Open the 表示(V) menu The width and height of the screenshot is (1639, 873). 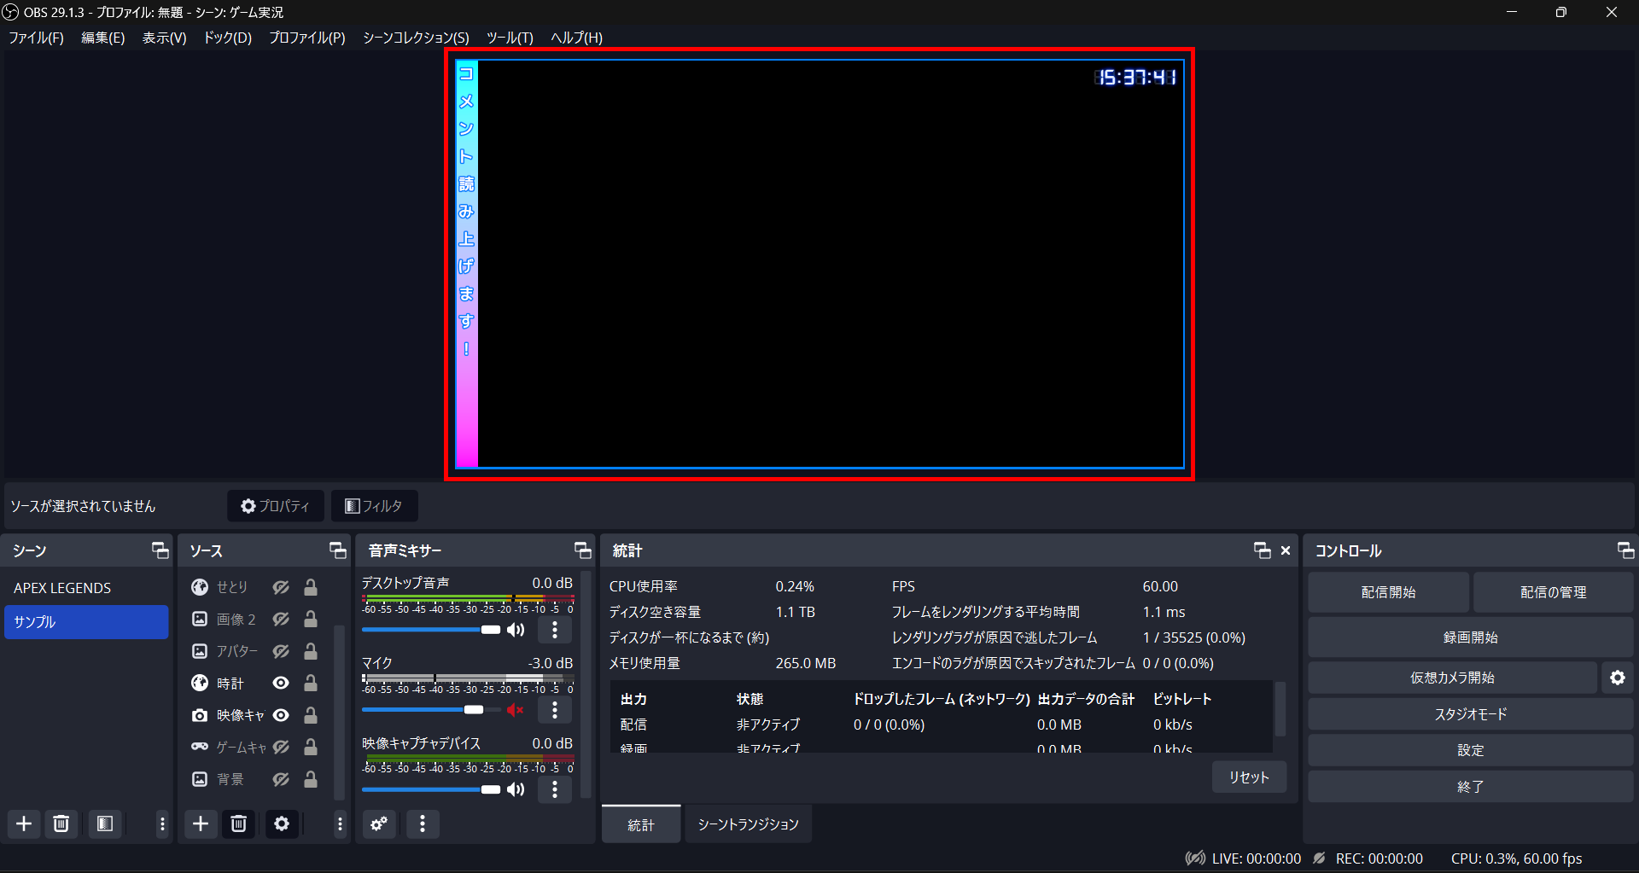(164, 38)
